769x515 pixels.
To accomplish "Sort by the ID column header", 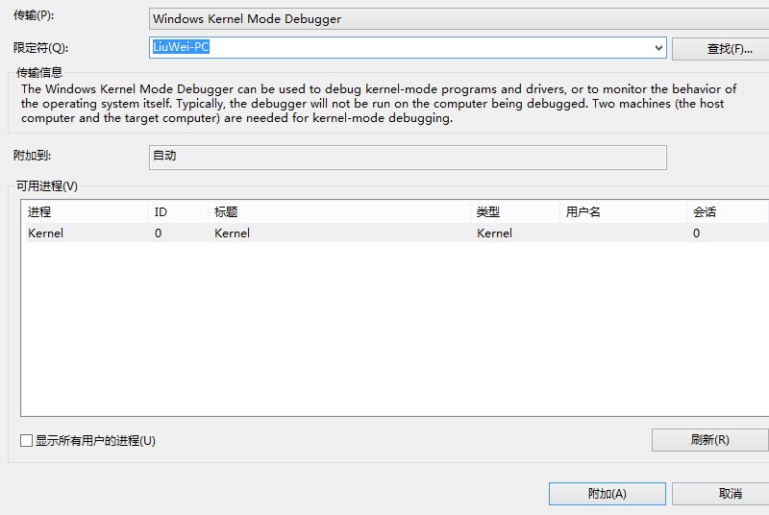I will coord(178,211).
